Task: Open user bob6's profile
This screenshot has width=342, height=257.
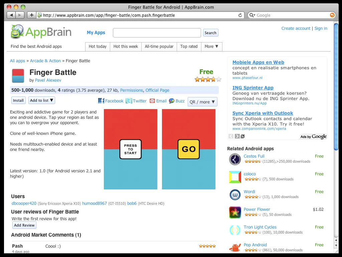Action: point(132,203)
